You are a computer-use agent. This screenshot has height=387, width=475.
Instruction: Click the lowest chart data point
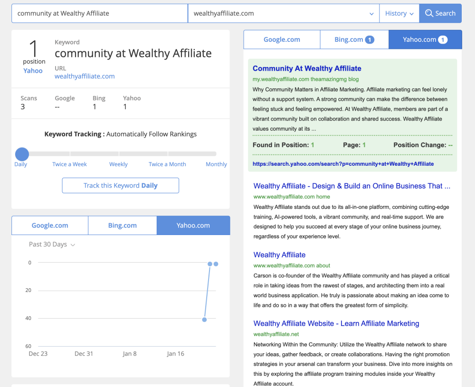[x=204, y=320]
